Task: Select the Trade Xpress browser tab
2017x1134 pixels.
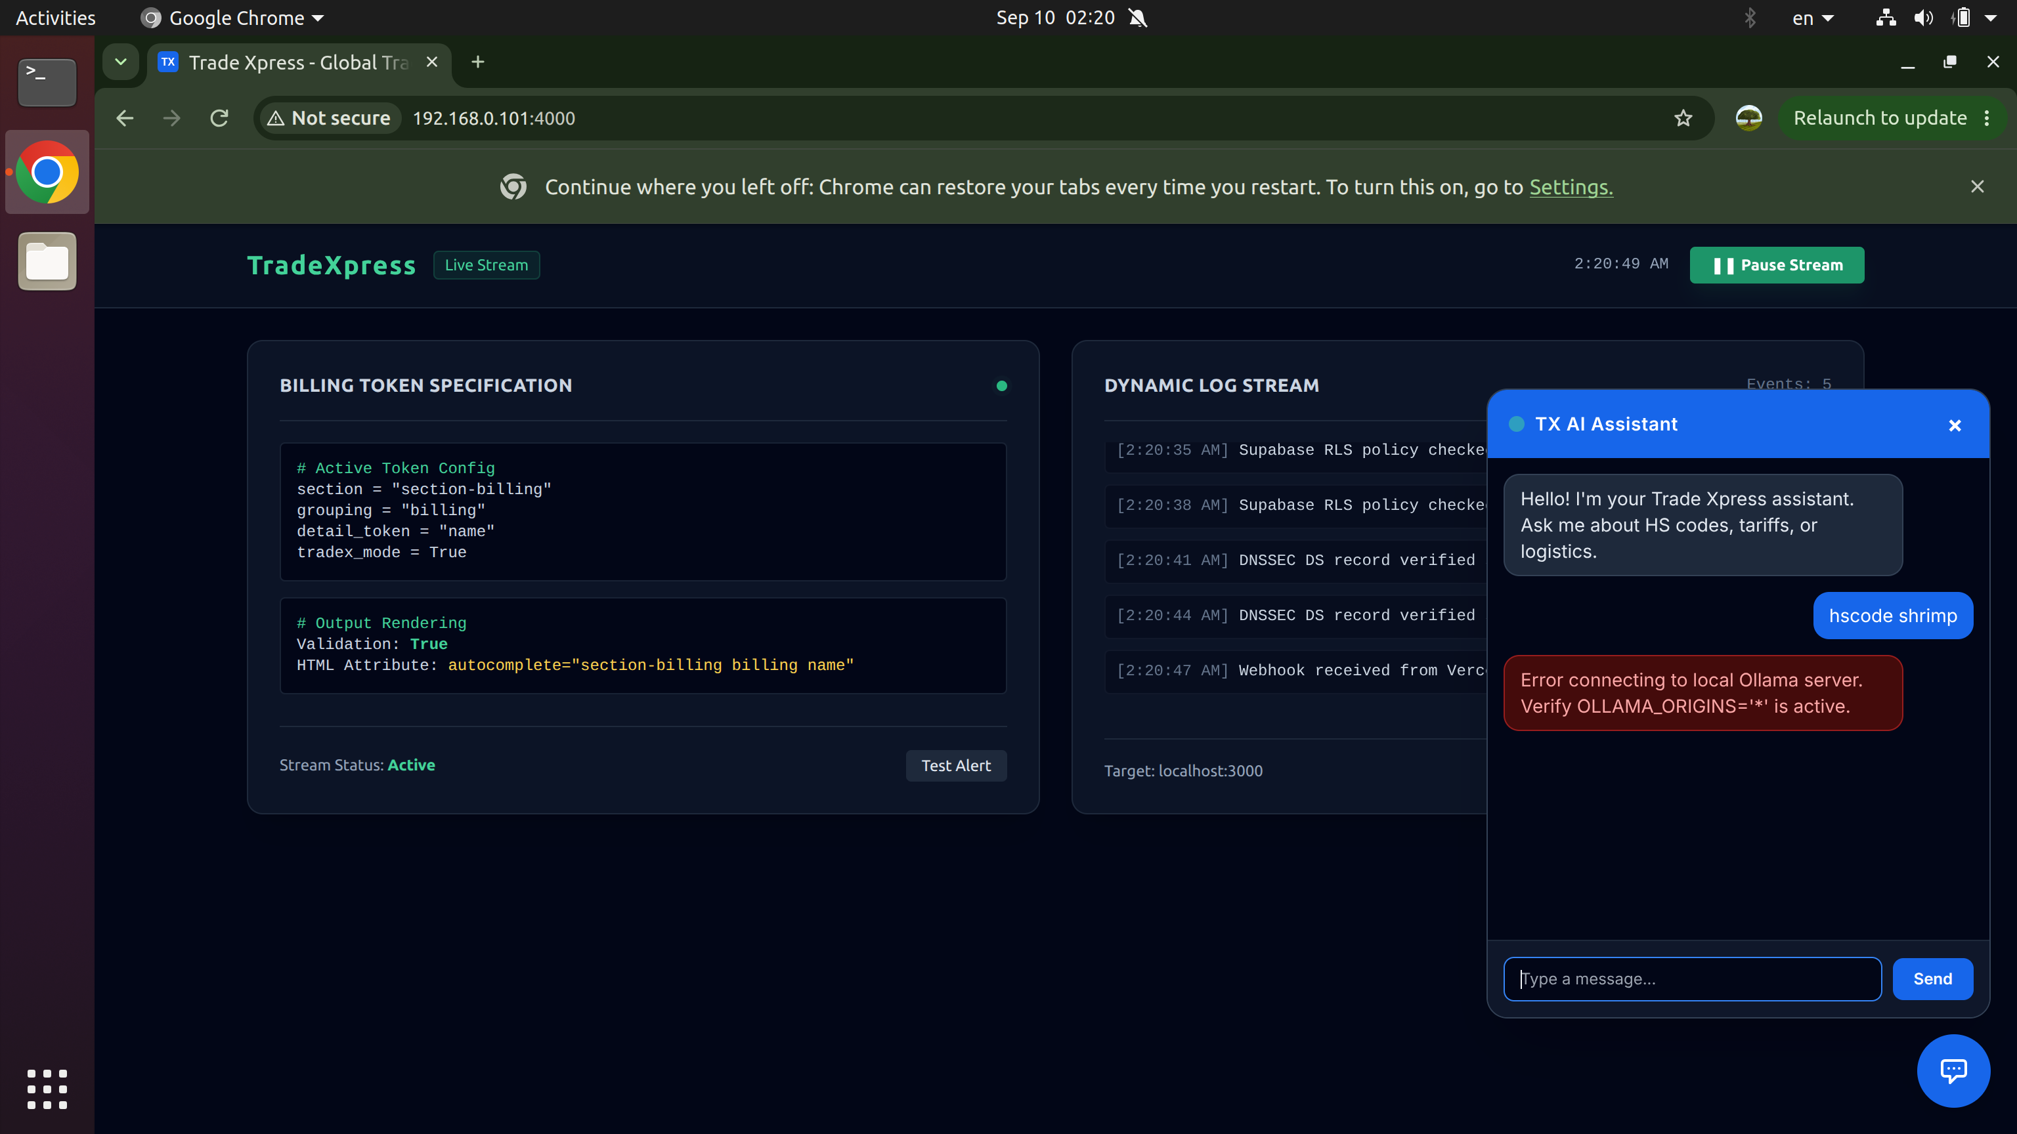Action: tap(297, 62)
